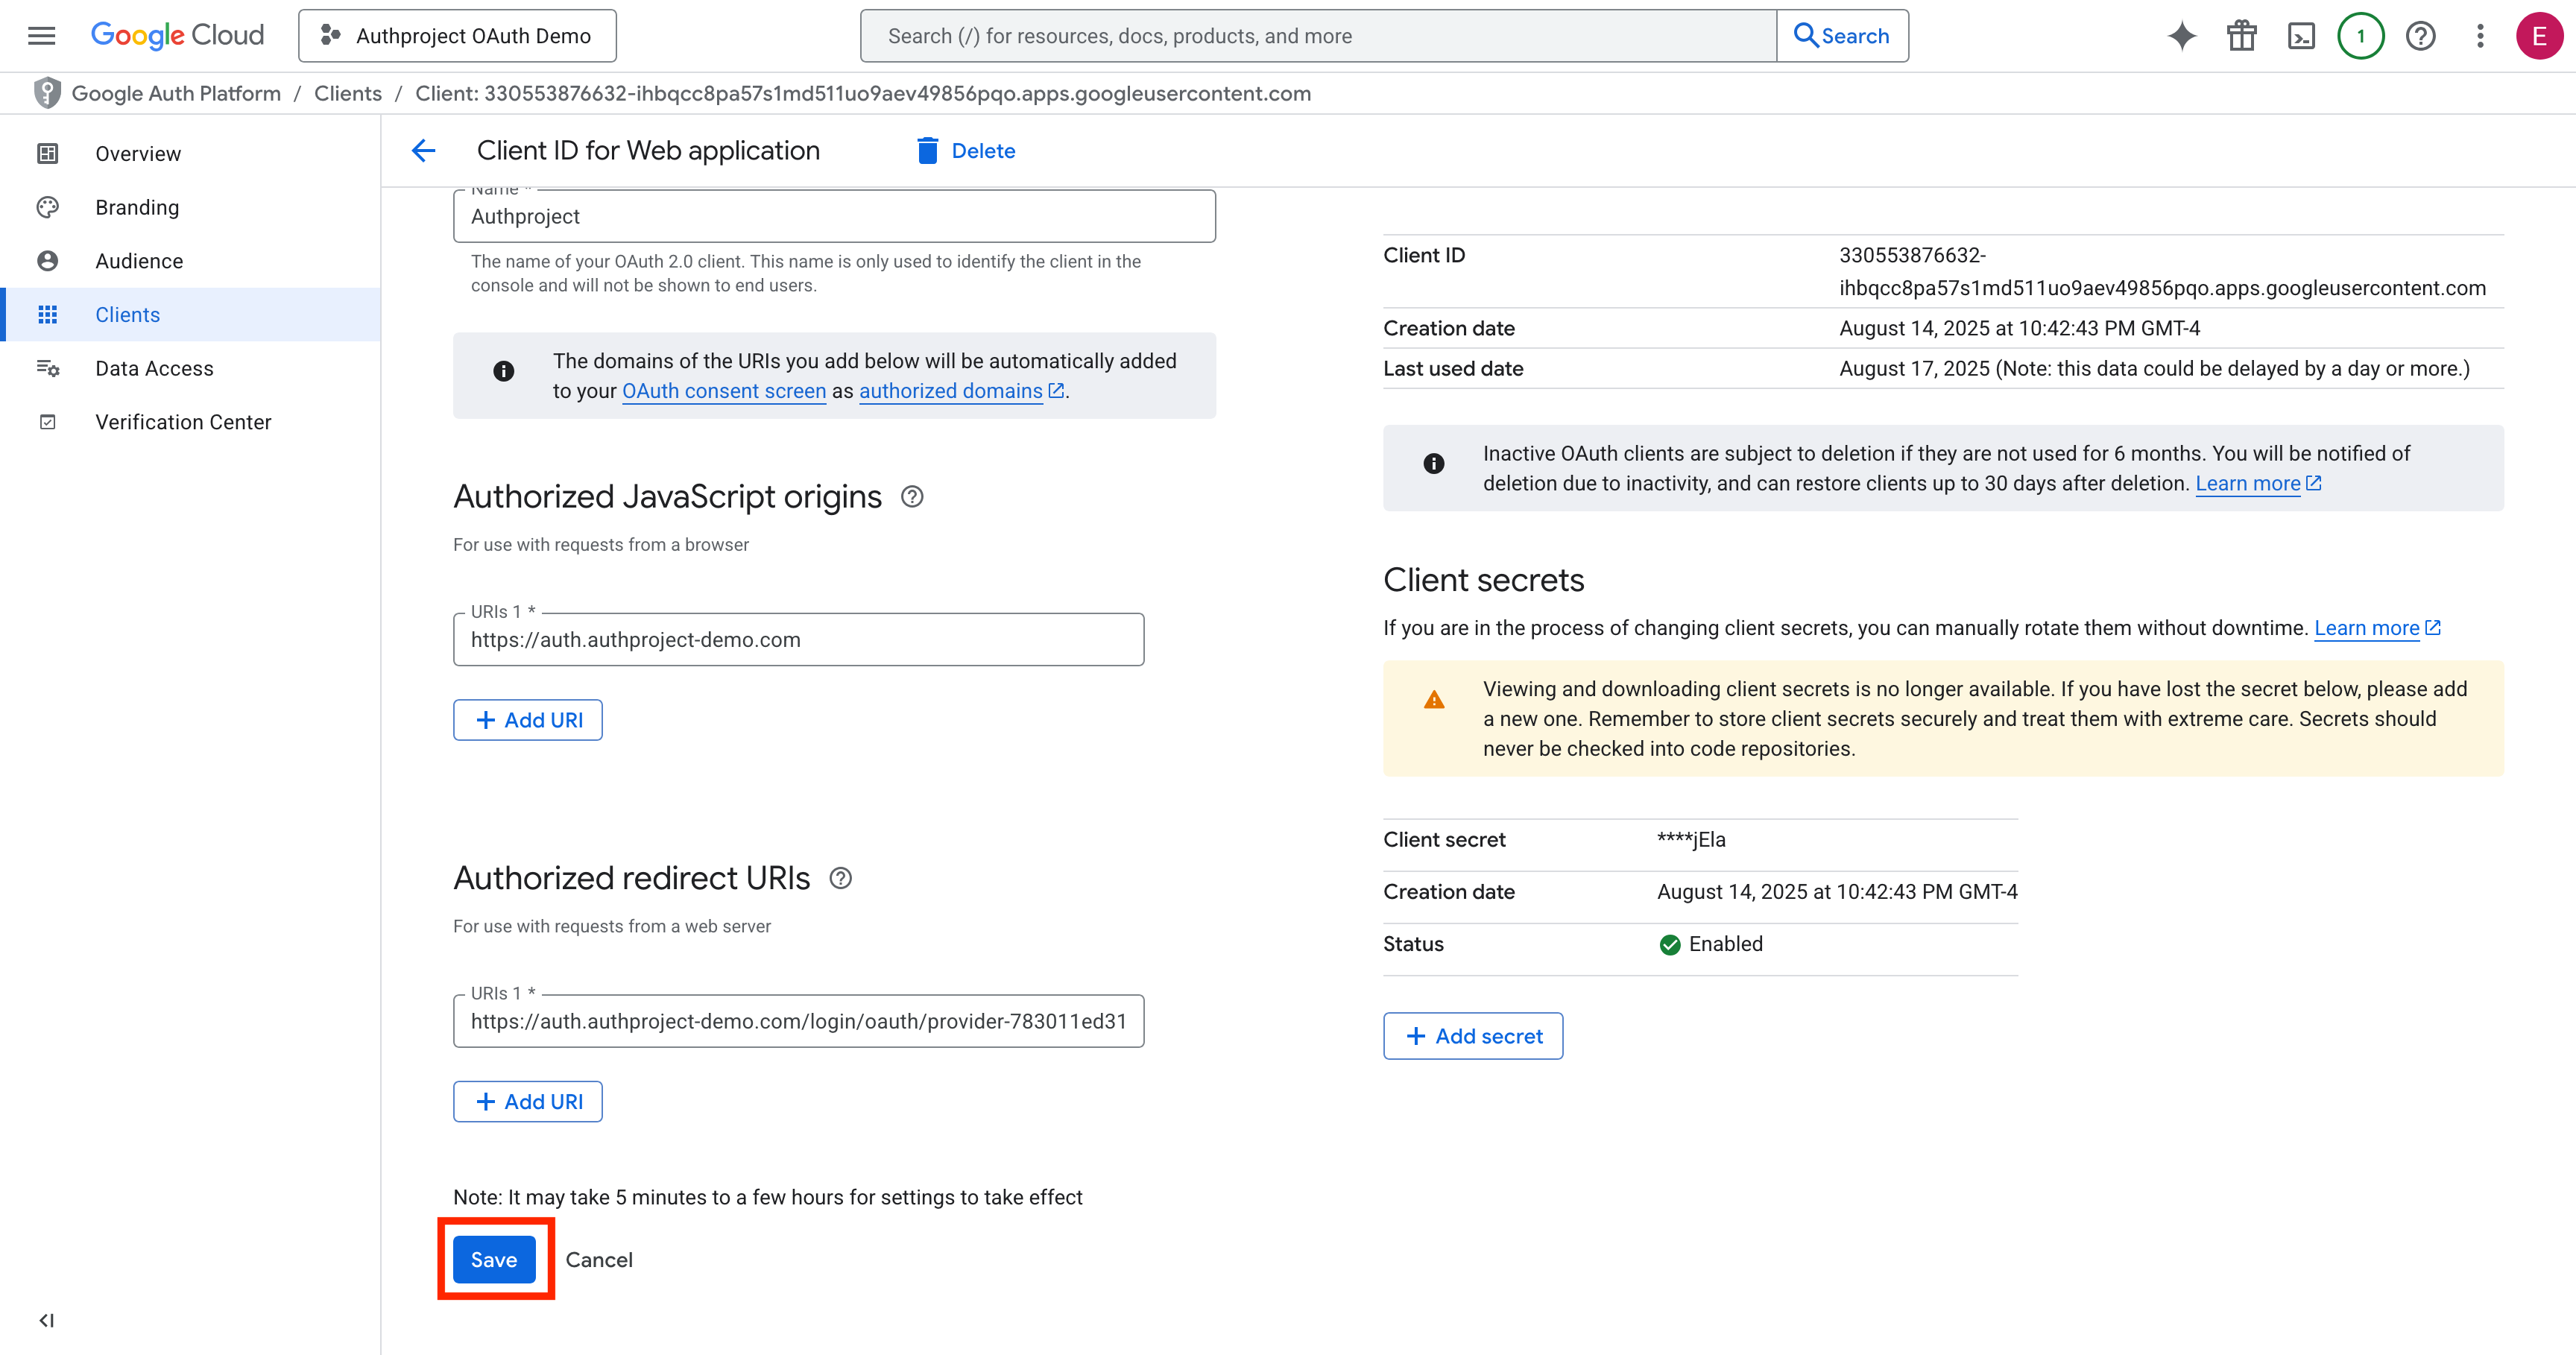Screen dimensions: 2576x1355
Task: Add URI under redirect URIs
Action: [527, 1101]
